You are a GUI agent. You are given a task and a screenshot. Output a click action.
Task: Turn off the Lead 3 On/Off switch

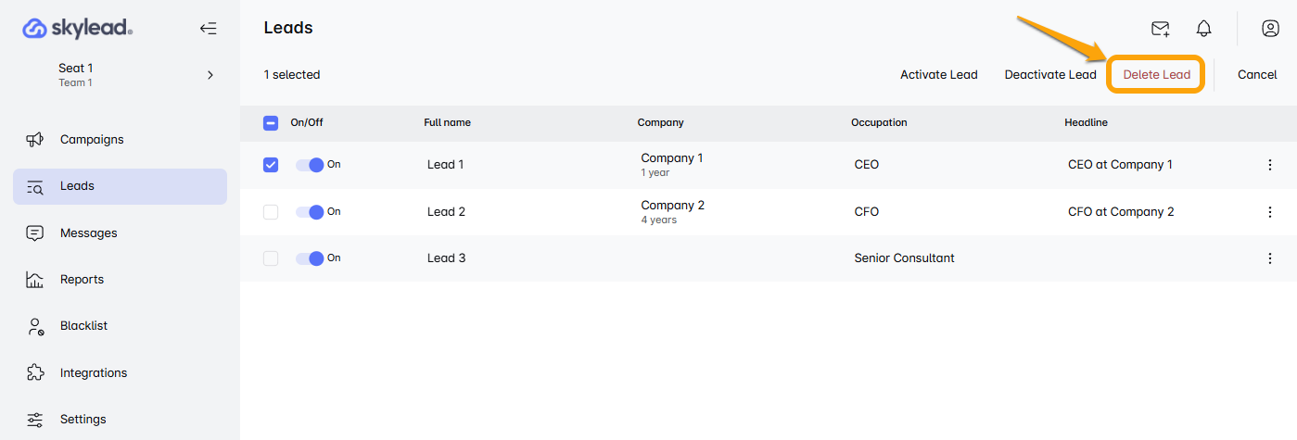coord(310,258)
